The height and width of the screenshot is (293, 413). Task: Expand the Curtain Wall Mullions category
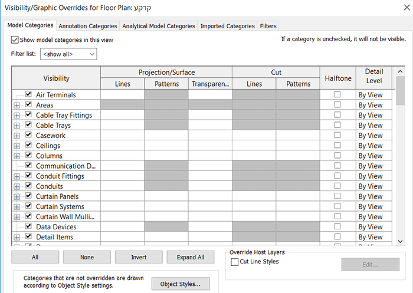[17, 217]
